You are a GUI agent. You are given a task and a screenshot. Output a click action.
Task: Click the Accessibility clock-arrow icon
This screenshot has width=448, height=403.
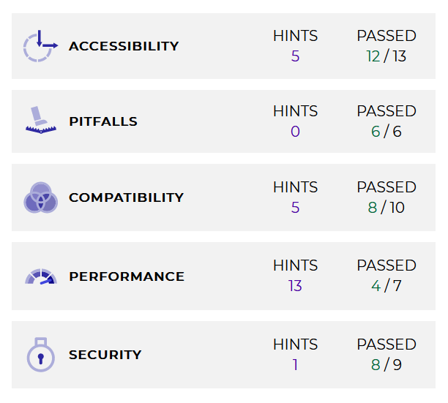[x=40, y=46]
